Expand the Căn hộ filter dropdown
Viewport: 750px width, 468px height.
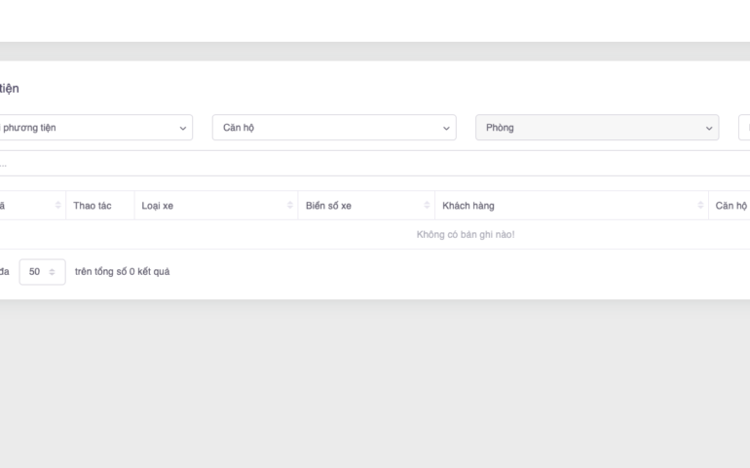[331, 128]
